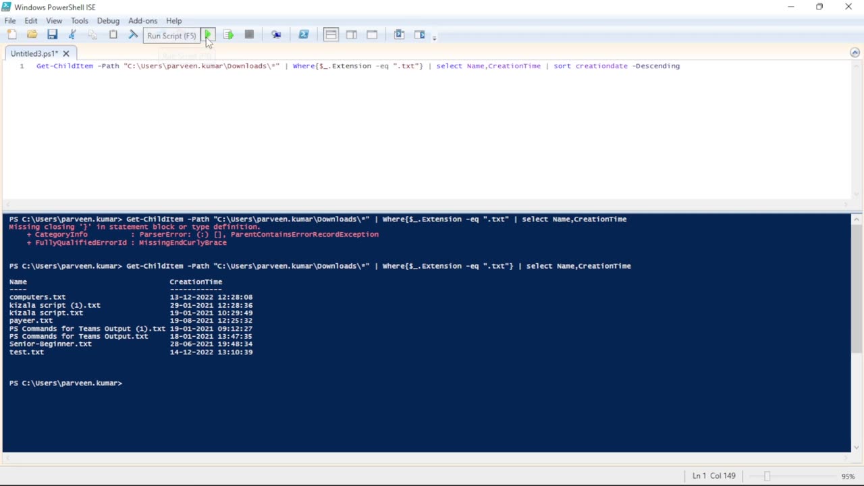Screen dimensions: 864x486
Task: Click kizala script.txt in output
Action: 46,313
